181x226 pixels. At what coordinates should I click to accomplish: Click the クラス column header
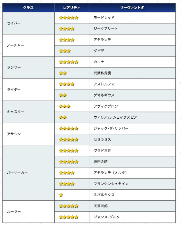point(29,8)
